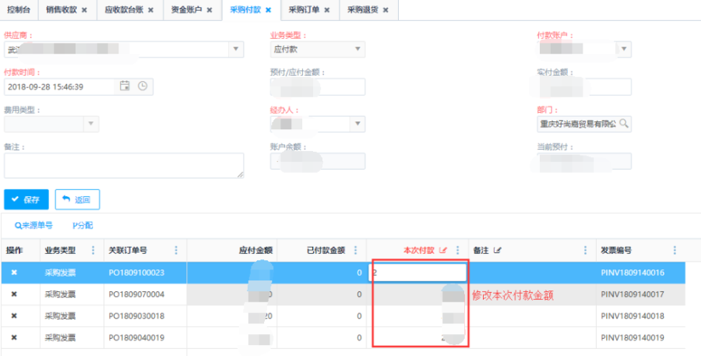Click the ✖ icon on row PO1809040019

point(14,338)
